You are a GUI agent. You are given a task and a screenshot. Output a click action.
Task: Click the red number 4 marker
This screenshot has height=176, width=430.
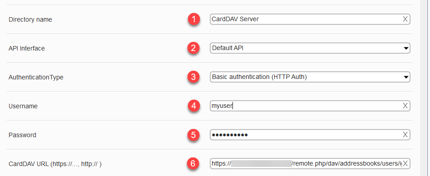point(194,106)
